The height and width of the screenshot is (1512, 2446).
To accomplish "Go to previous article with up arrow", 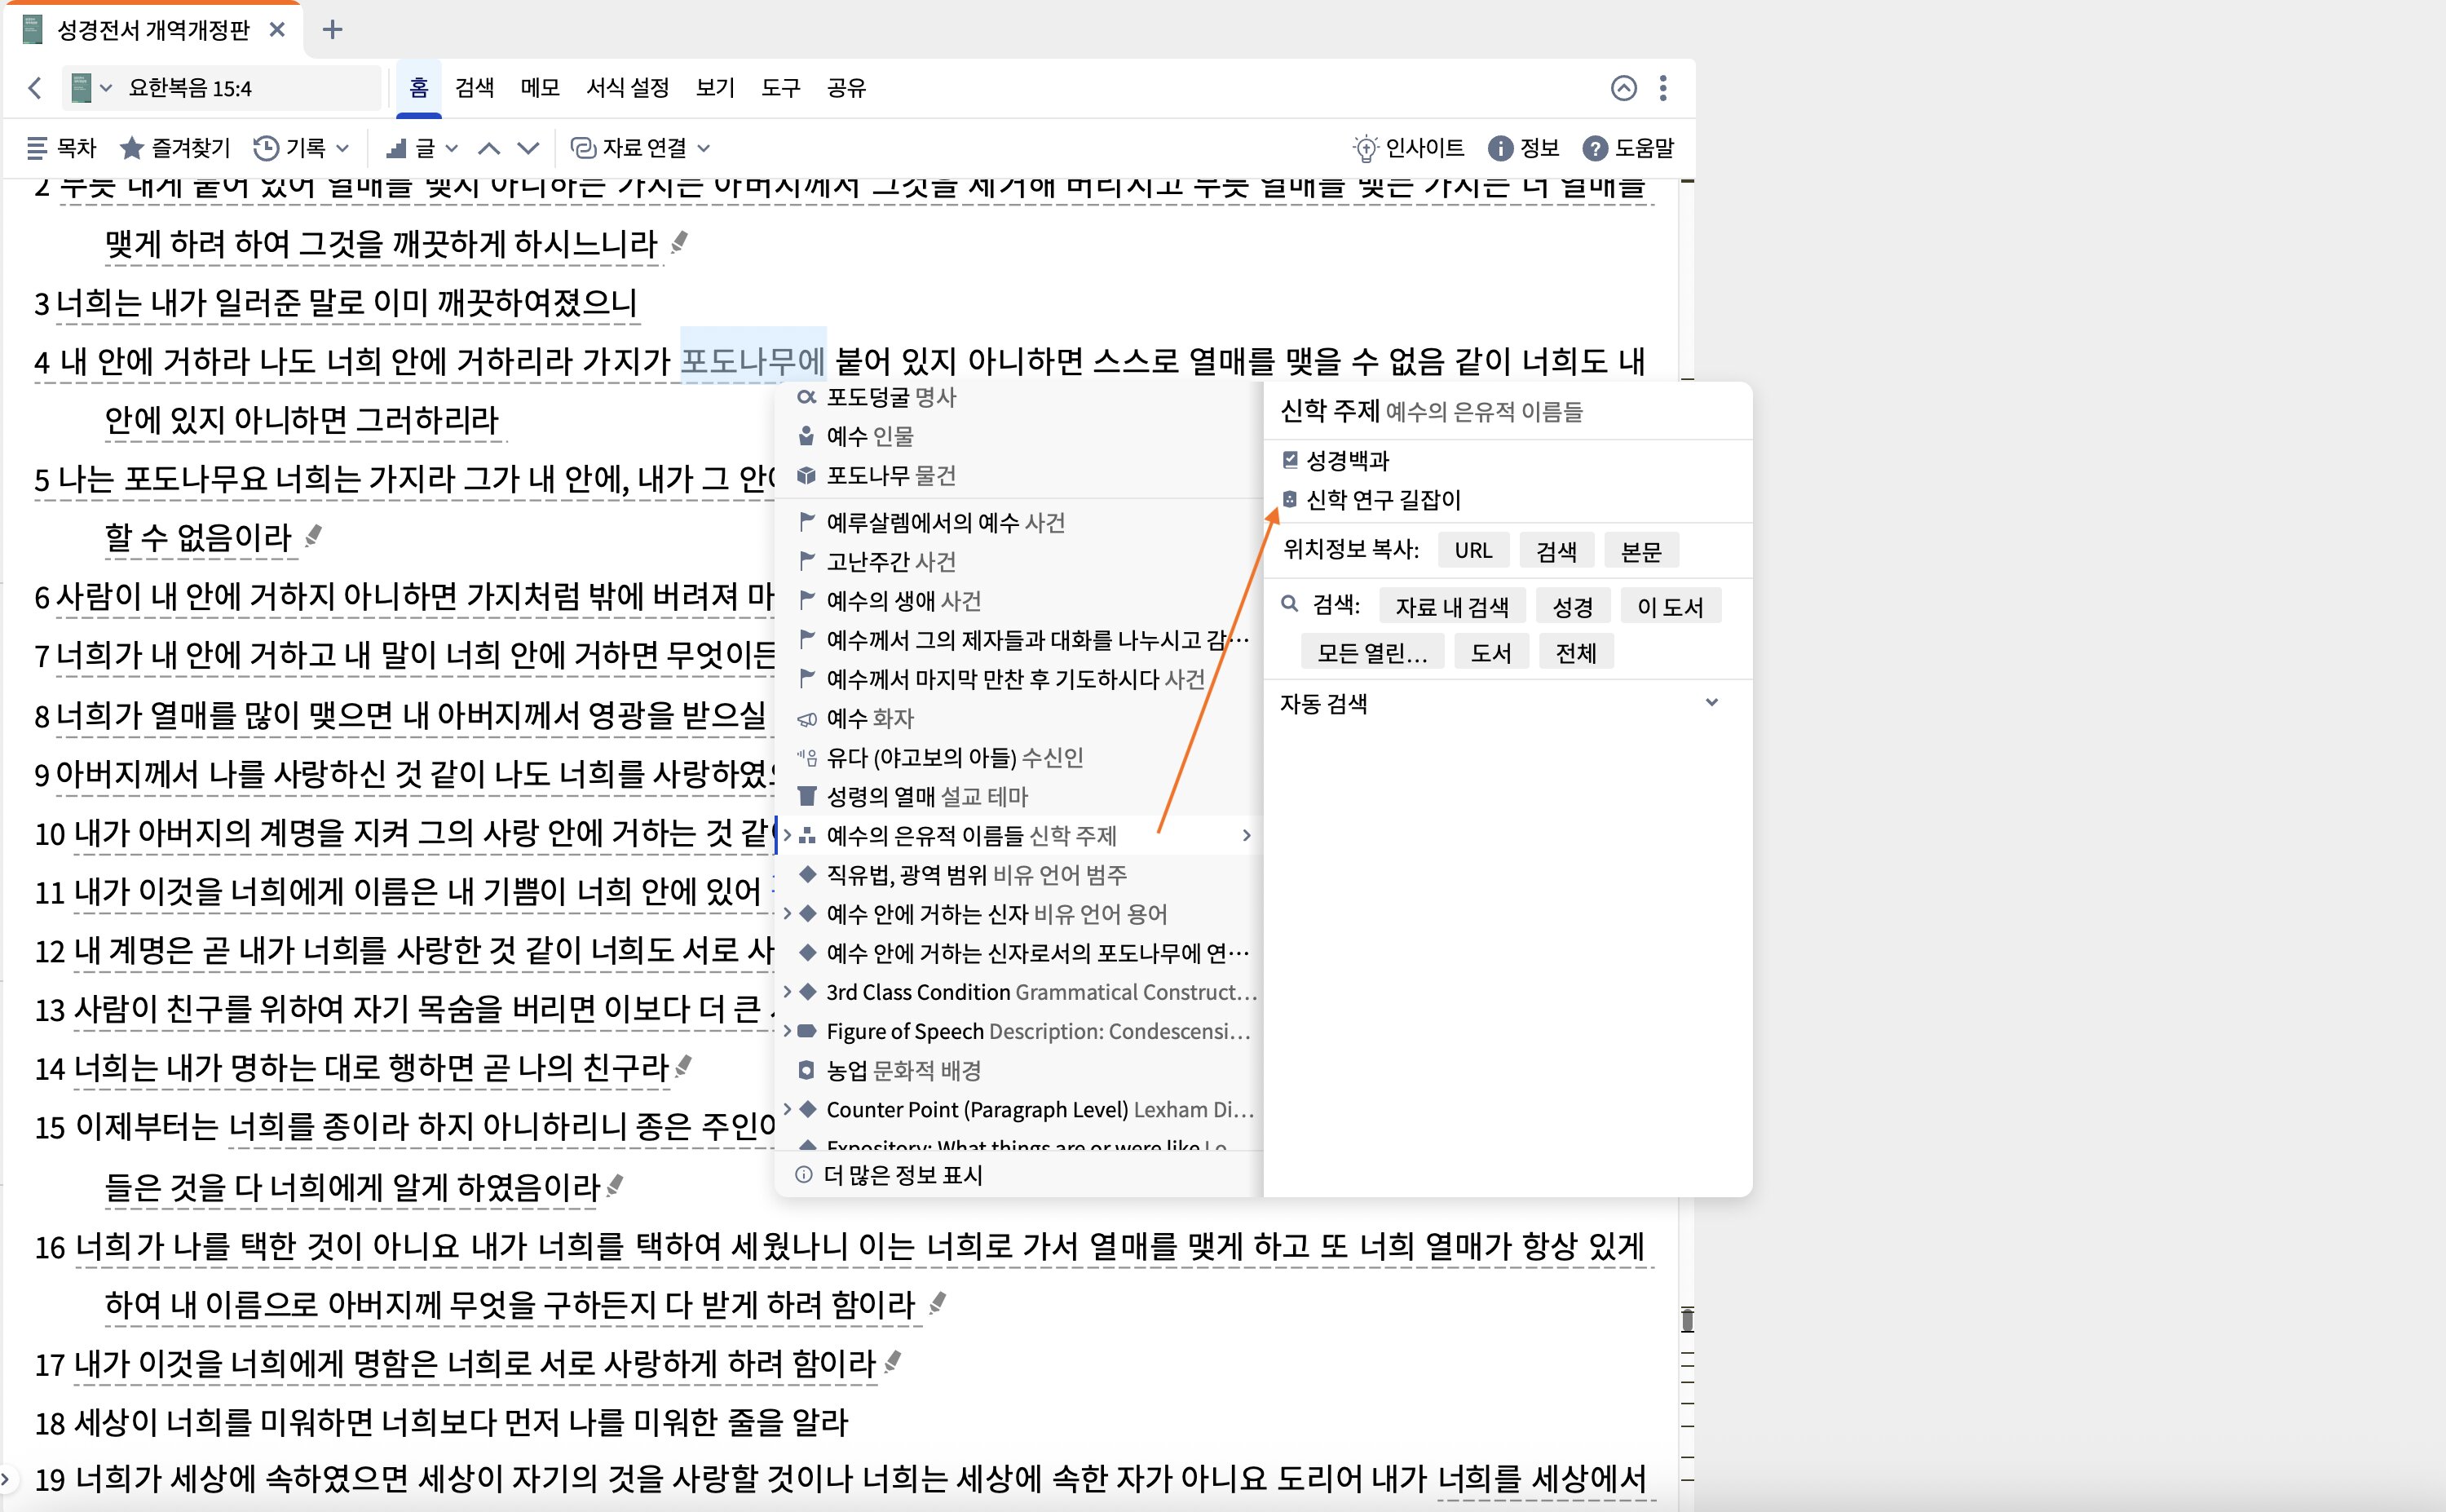I will tap(489, 148).
